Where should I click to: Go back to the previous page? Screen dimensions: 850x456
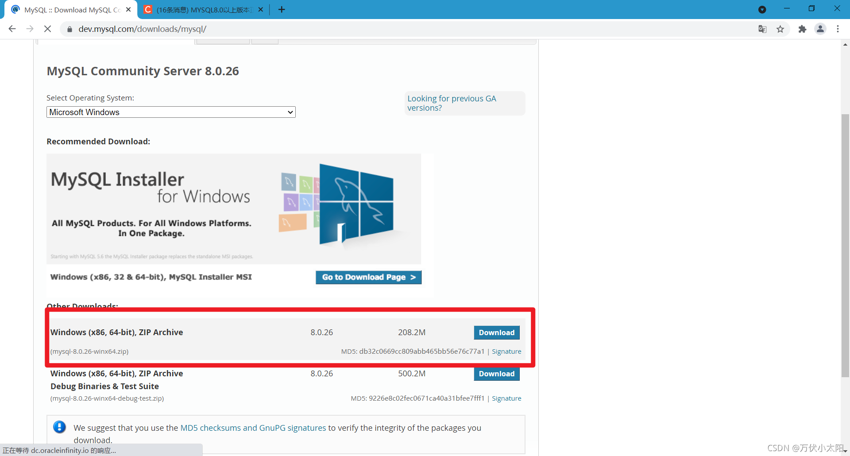pyautogui.click(x=12, y=29)
